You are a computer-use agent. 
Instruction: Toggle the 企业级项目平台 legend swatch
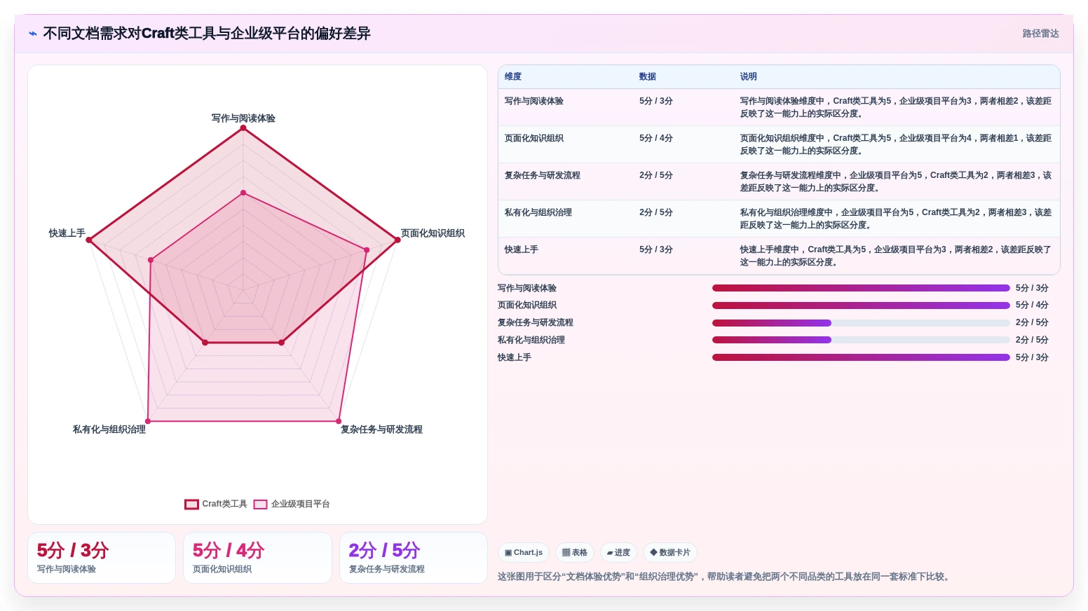pos(260,504)
